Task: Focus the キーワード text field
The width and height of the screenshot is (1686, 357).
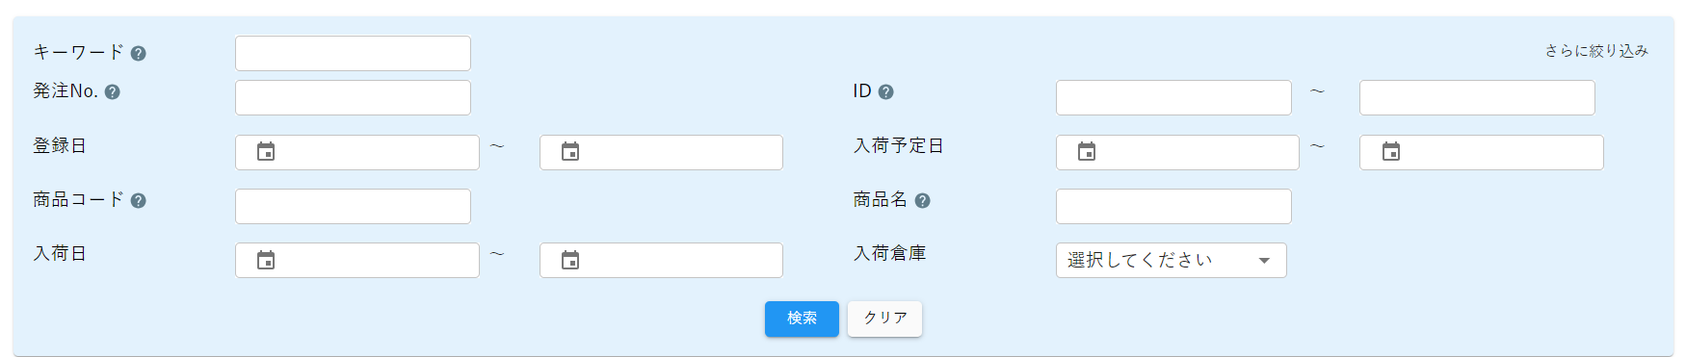Action: (x=353, y=53)
